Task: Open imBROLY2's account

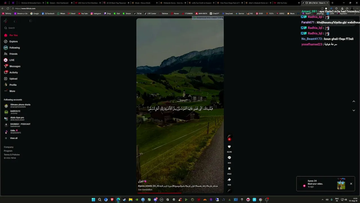Action: point(12,112)
